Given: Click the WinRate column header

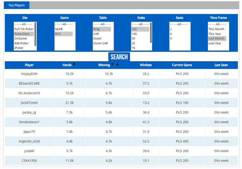Looking at the screenshot, I should pyautogui.click(x=146, y=65).
